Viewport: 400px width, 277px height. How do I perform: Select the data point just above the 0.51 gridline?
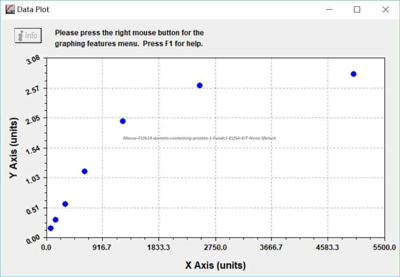point(65,204)
